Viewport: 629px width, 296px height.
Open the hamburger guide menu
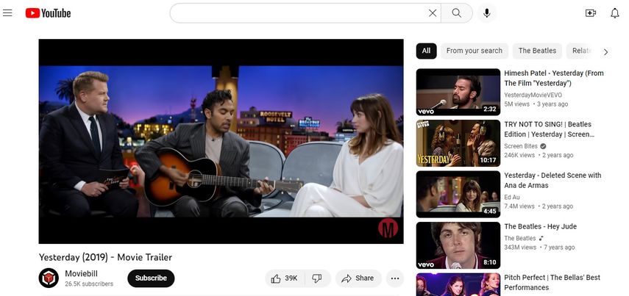point(7,12)
